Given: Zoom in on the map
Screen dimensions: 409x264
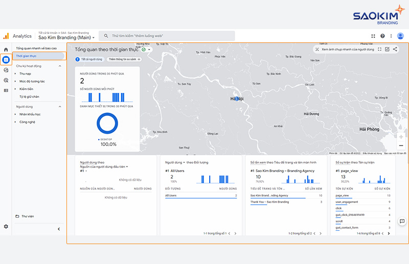Looking at the screenshot, I should [401, 137].
